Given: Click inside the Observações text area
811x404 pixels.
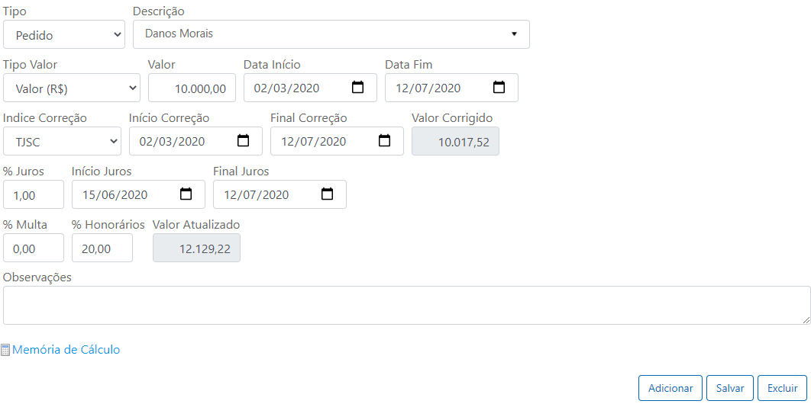Looking at the screenshot, I should click(x=406, y=306).
